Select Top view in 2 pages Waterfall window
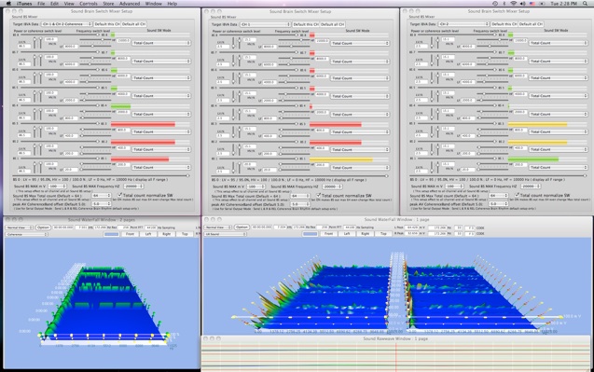The height and width of the screenshot is (372, 594). 185,234
